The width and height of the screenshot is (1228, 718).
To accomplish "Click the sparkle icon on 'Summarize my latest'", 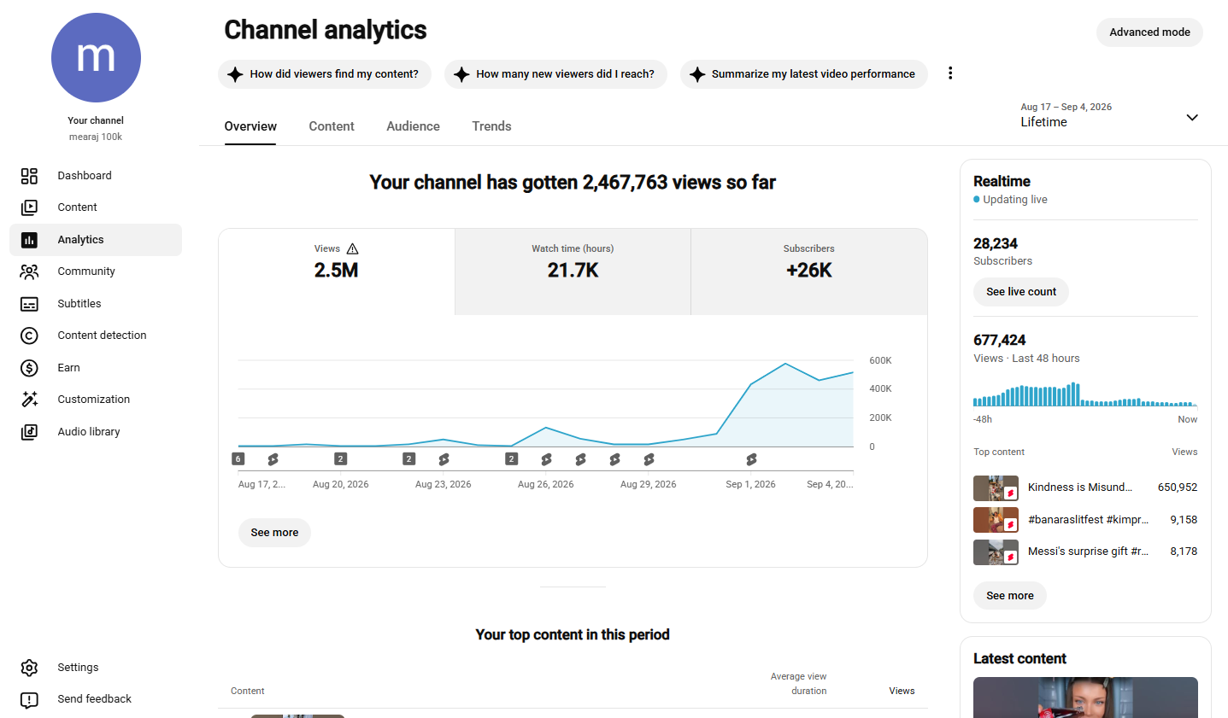I will click(x=697, y=74).
